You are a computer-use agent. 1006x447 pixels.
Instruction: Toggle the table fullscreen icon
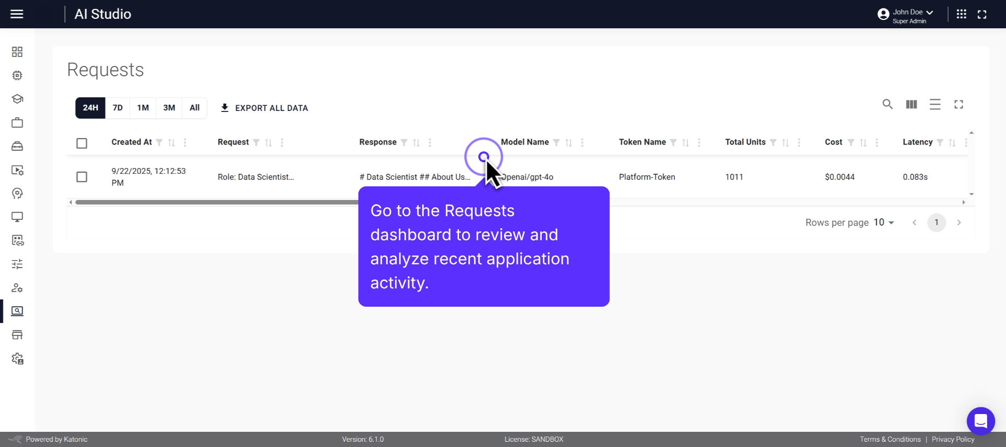pos(959,104)
